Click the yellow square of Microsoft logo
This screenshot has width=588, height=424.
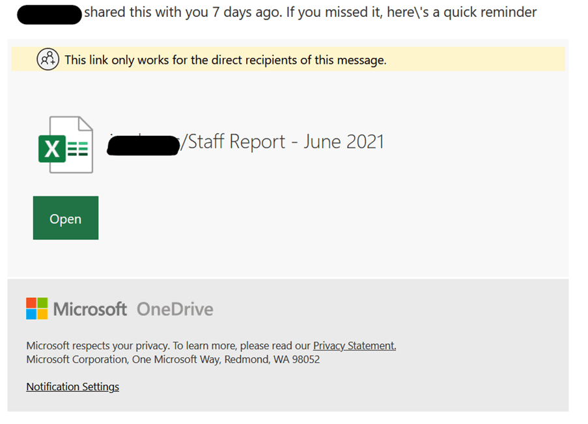42,314
